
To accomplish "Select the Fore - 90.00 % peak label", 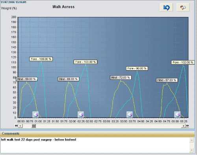I will click(x=137, y=68).
